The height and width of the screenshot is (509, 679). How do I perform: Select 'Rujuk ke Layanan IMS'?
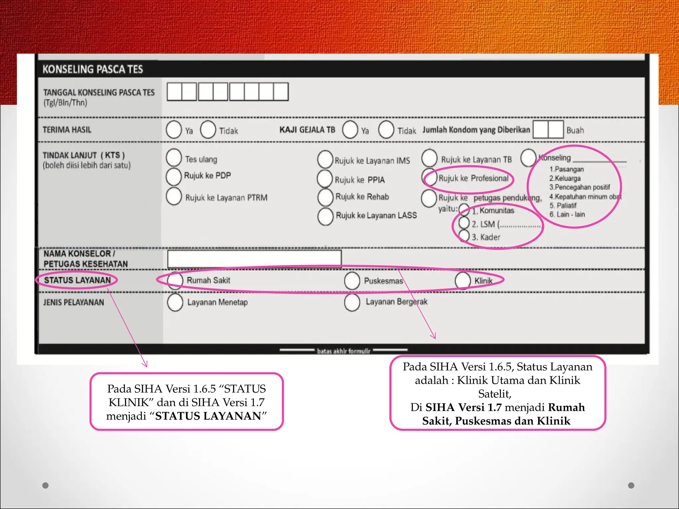point(325,159)
